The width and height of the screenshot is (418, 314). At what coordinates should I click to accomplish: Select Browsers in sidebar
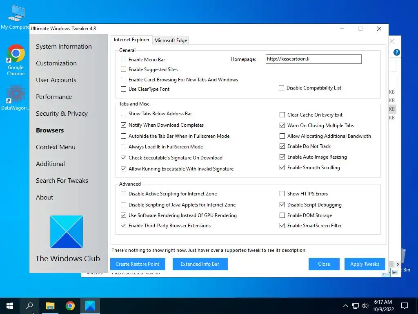point(50,130)
